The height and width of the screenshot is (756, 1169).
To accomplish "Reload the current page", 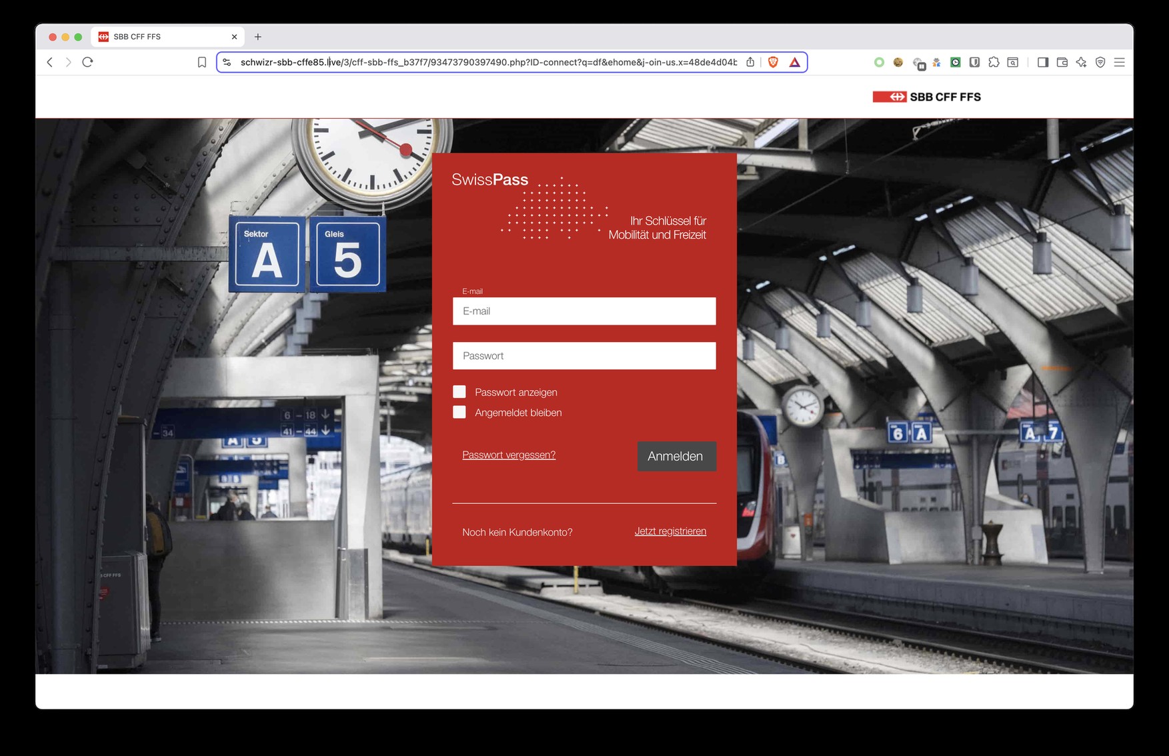I will pyautogui.click(x=87, y=62).
